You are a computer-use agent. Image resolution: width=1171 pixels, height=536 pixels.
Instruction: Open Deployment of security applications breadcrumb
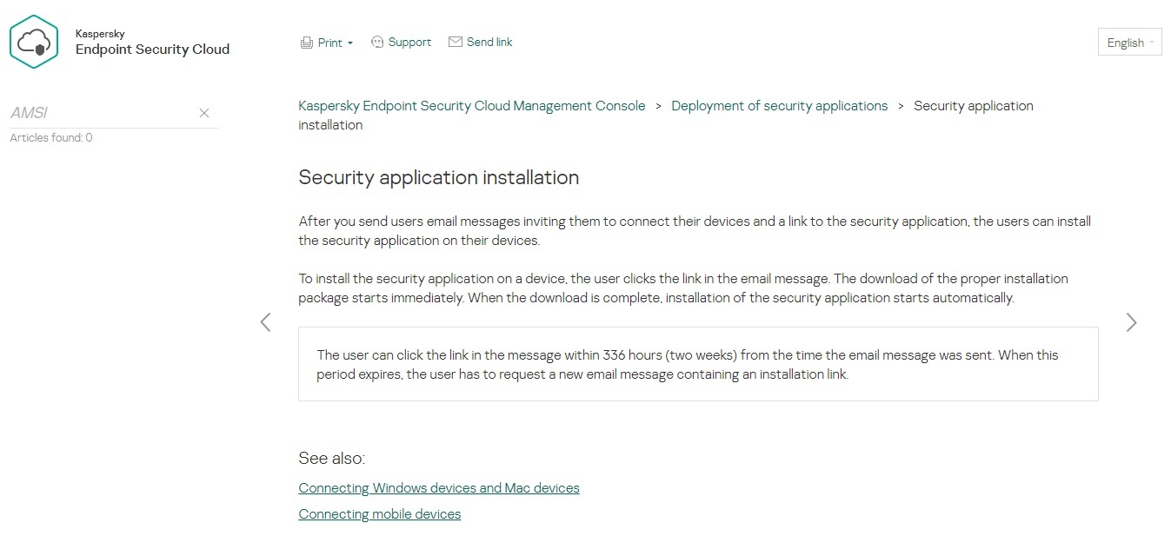click(780, 106)
